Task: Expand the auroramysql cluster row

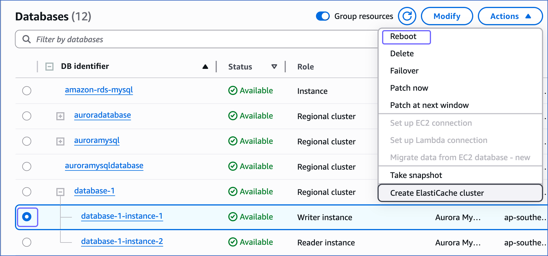Action: point(60,141)
